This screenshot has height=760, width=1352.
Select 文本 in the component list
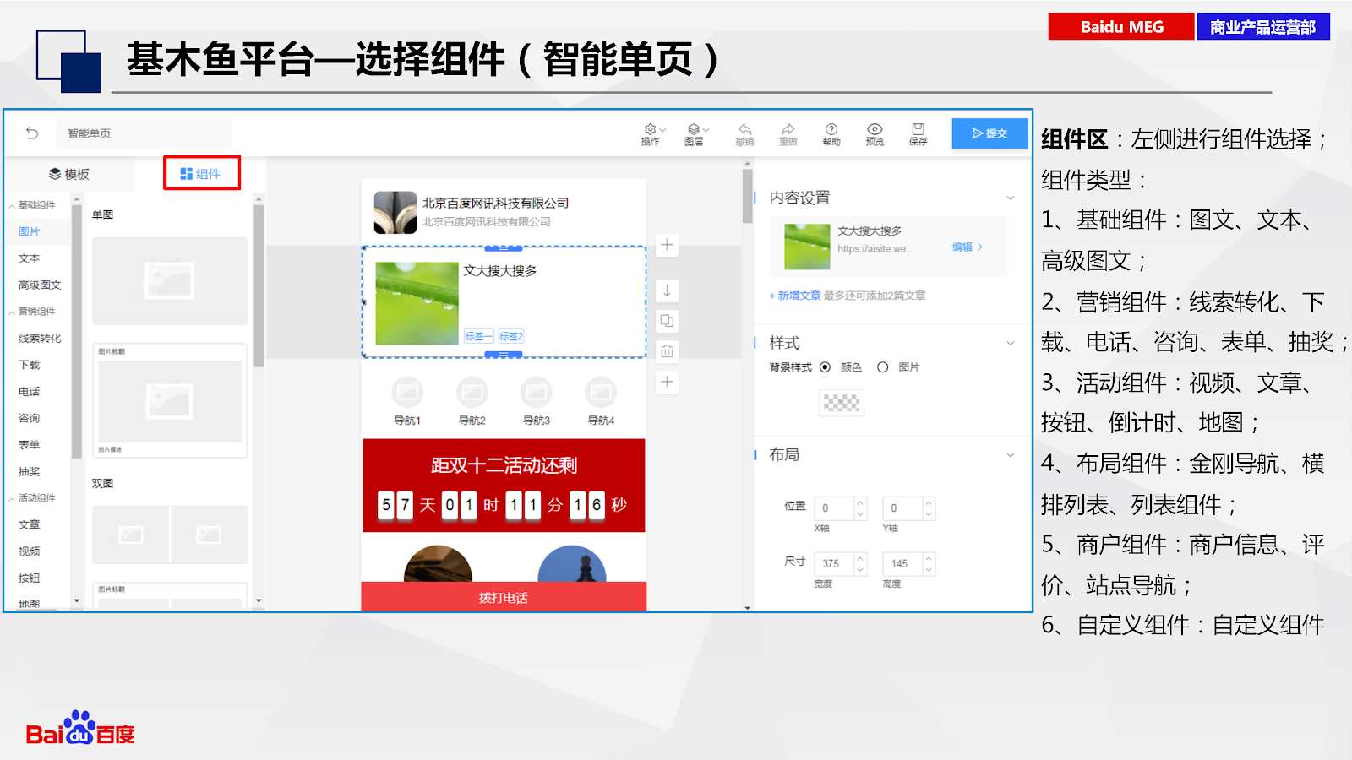(x=30, y=258)
